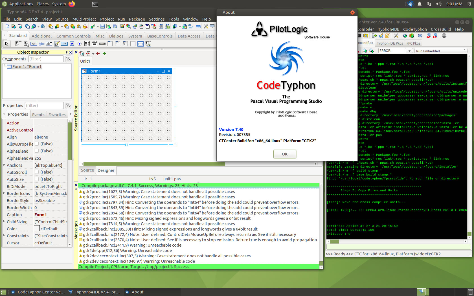Open the Package menu in Typhon IDE
The image size is (474, 296).
[137, 19]
